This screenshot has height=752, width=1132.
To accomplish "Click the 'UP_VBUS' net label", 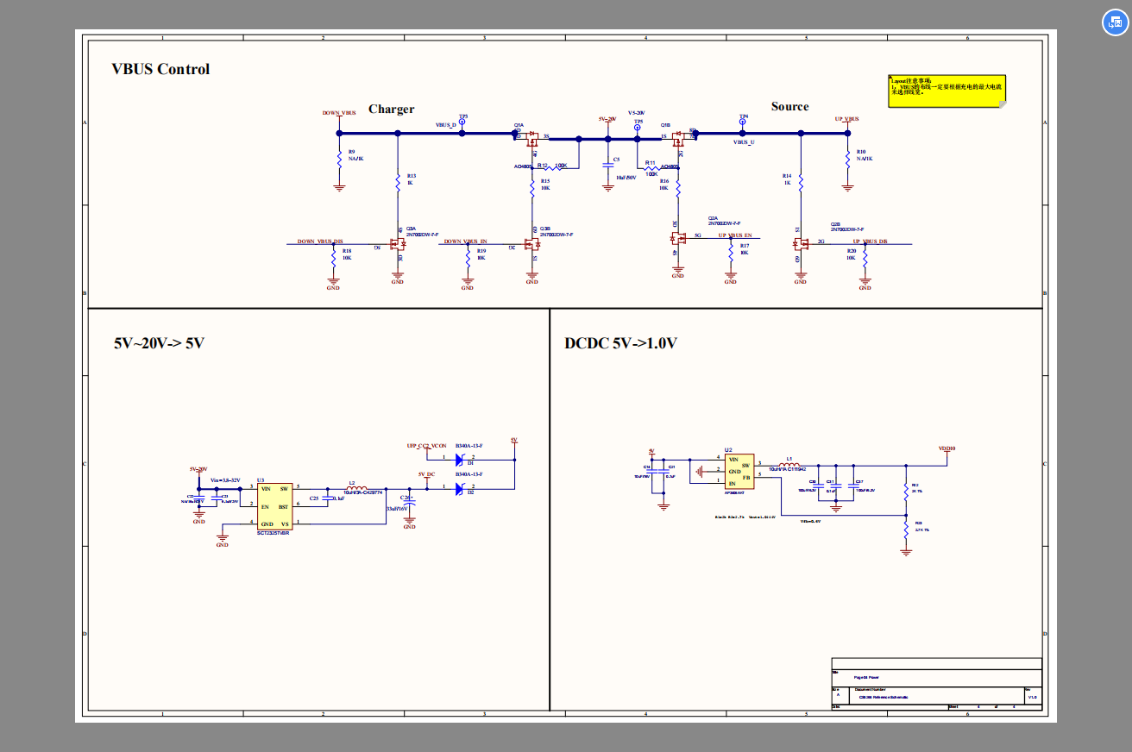I will [846, 118].
